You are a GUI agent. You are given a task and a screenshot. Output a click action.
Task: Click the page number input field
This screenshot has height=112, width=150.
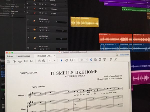click(49, 60)
